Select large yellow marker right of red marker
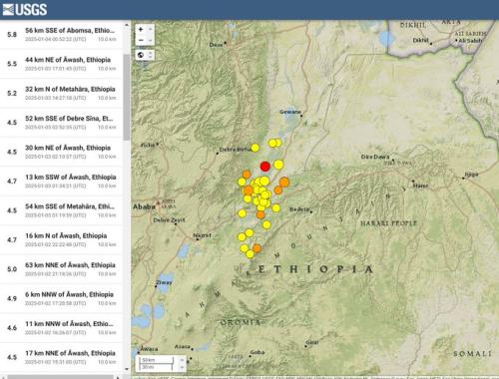Viewport: 499px width, 379px height. [x=278, y=165]
